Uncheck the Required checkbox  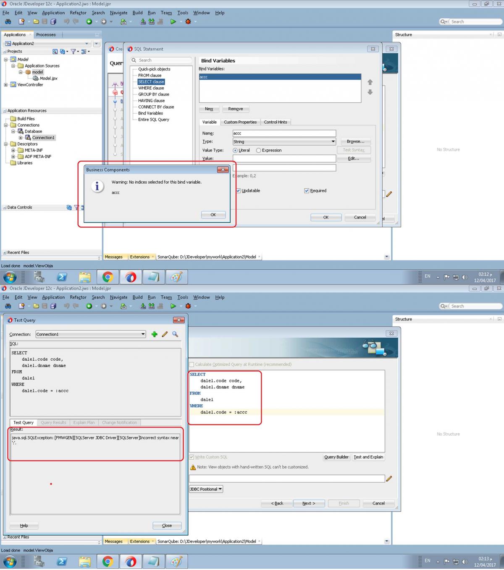coord(307,191)
